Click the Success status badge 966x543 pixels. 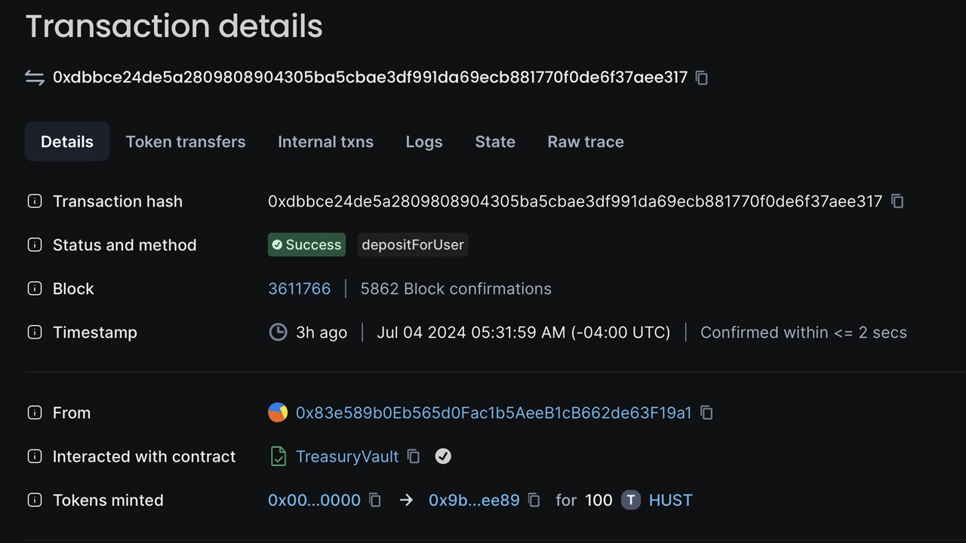[x=306, y=244]
